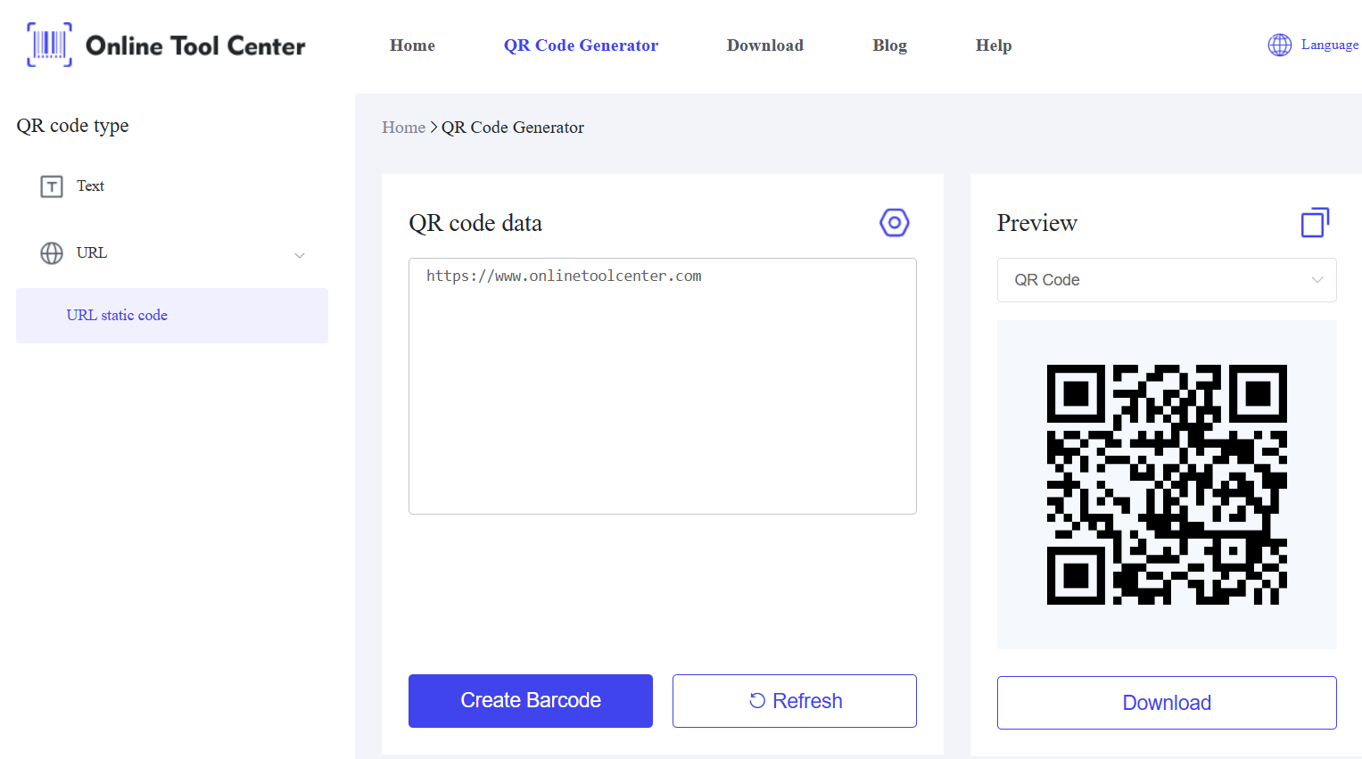This screenshot has height=759, width=1362.
Task: Select URL static code in the sidebar
Action: 117,316
